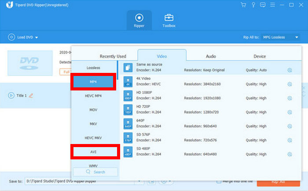Screen dimensions: 308x191
Task: Open the feedback chat icon
Action: coord(263,5)
